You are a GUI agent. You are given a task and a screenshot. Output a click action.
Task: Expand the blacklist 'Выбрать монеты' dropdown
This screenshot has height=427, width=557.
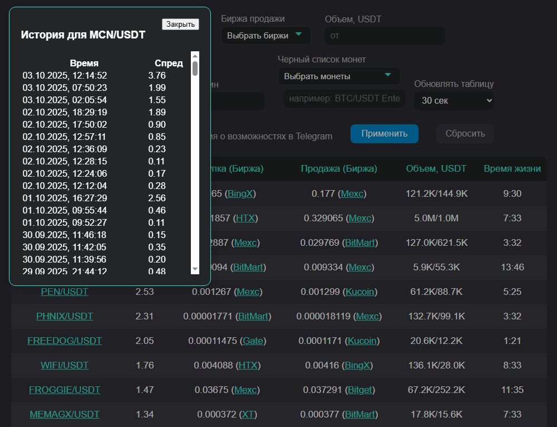338,76
